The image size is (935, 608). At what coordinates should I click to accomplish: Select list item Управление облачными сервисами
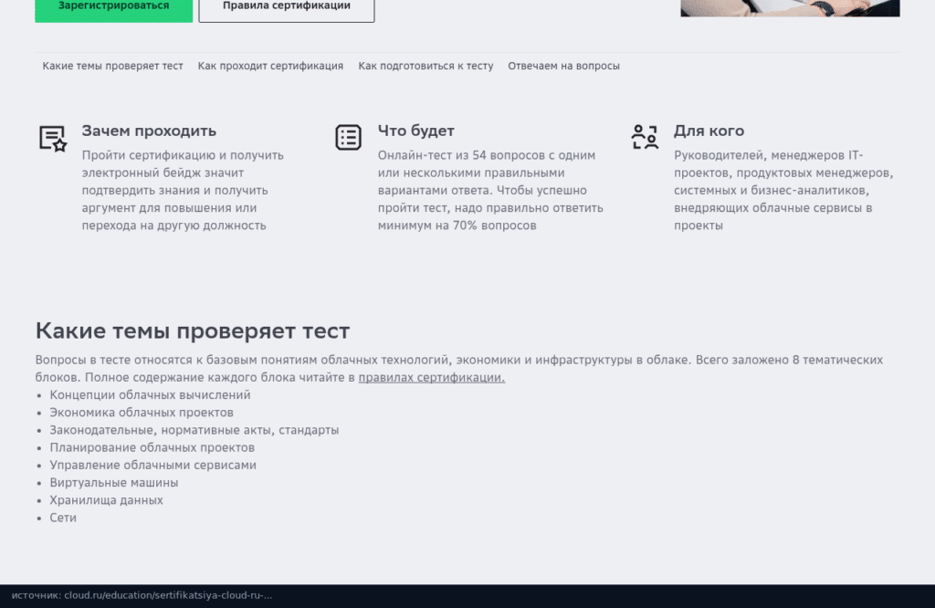click(x=152, y=465)
